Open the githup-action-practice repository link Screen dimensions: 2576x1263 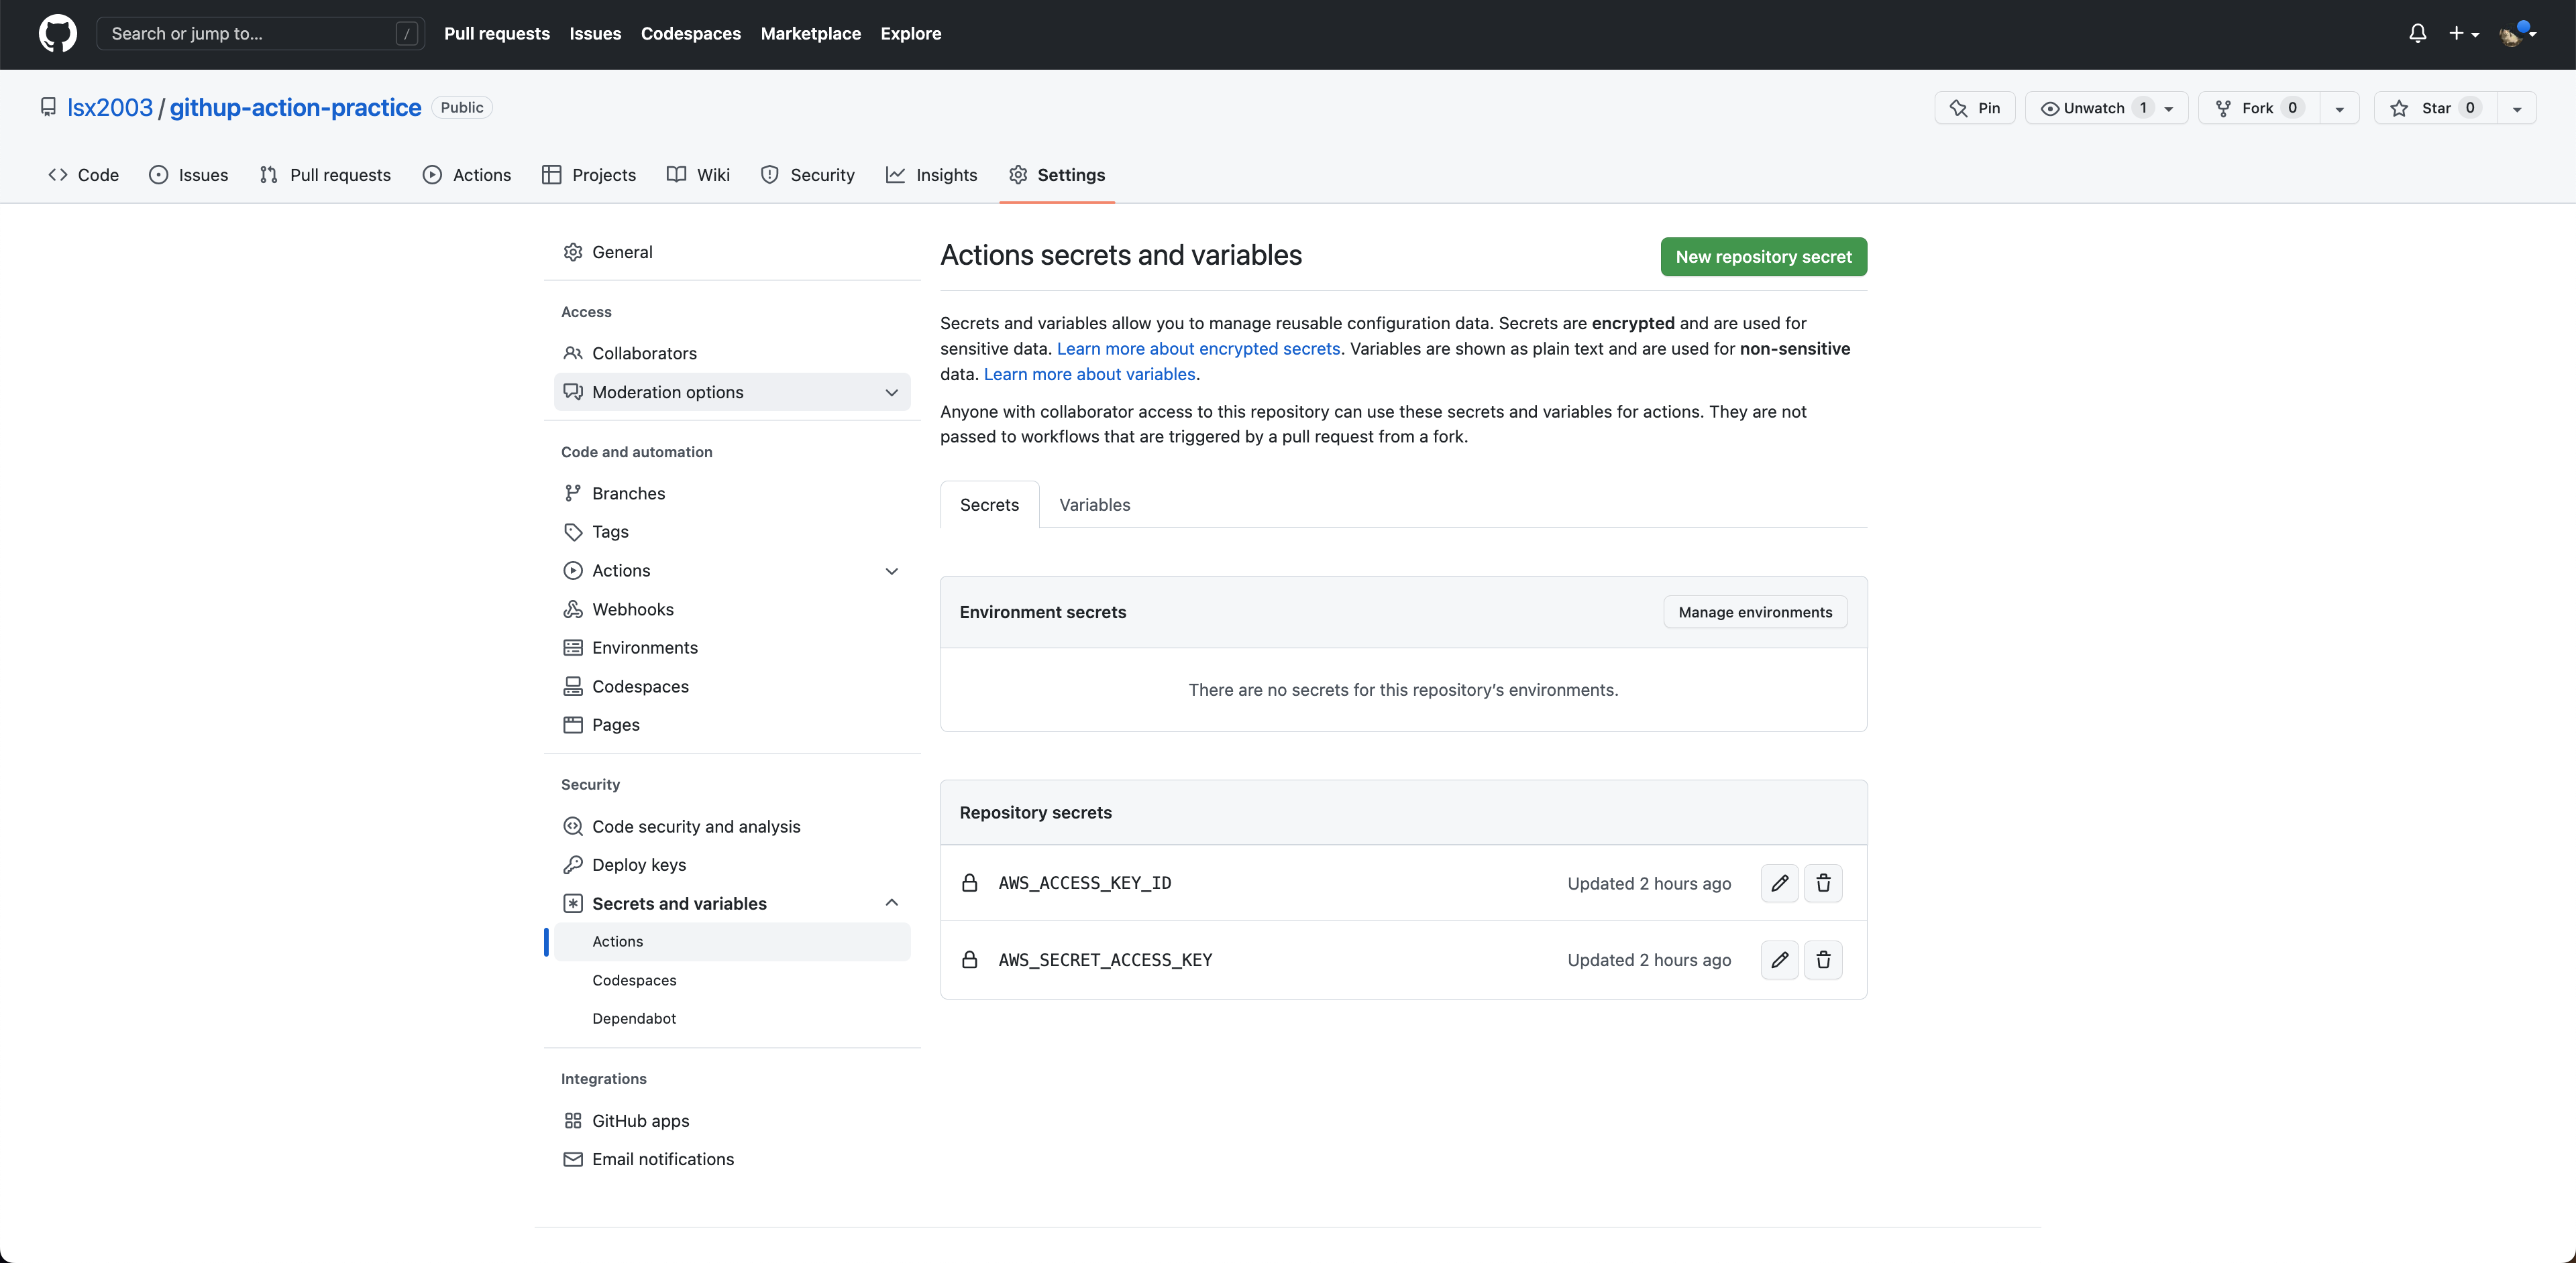[295, 107]
